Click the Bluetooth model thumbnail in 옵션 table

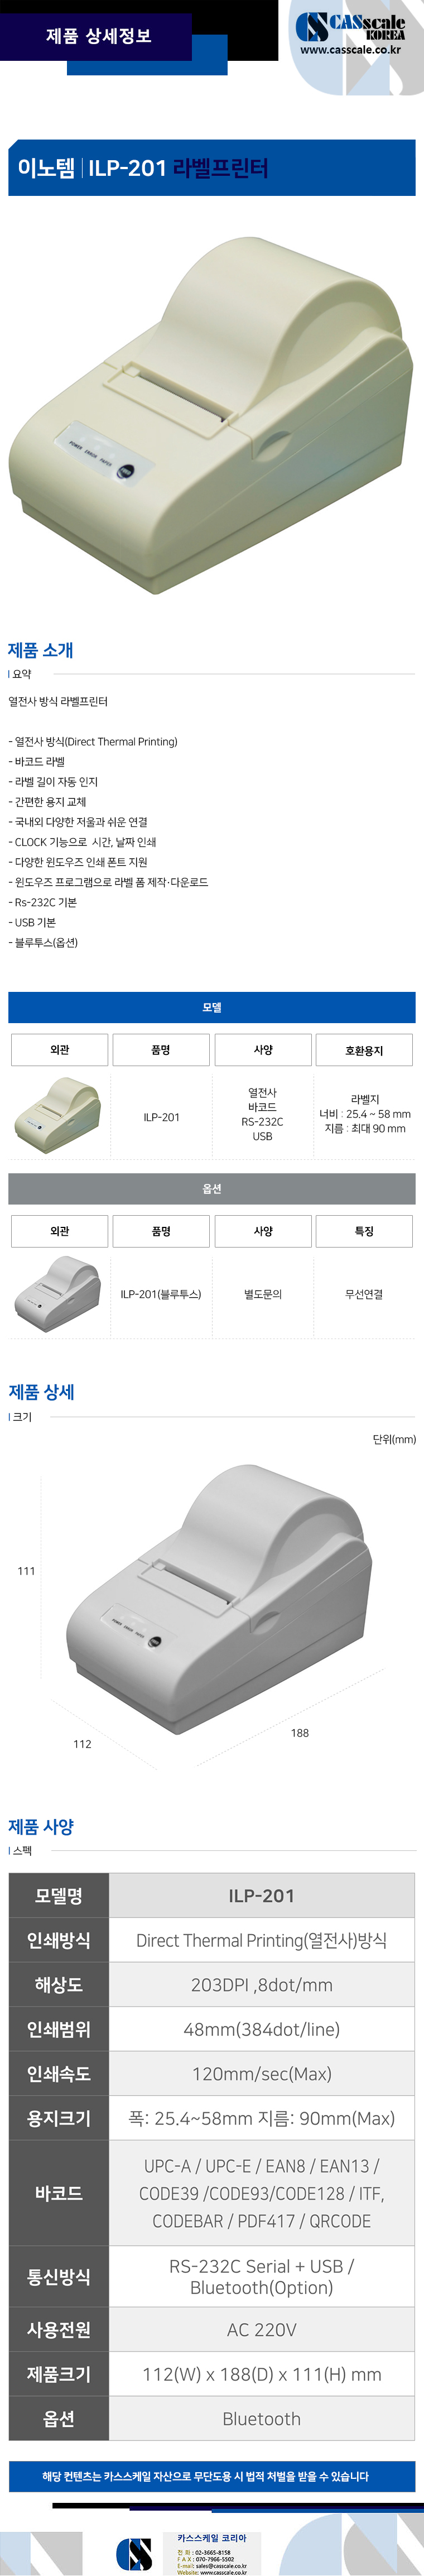click(58, 1294)
